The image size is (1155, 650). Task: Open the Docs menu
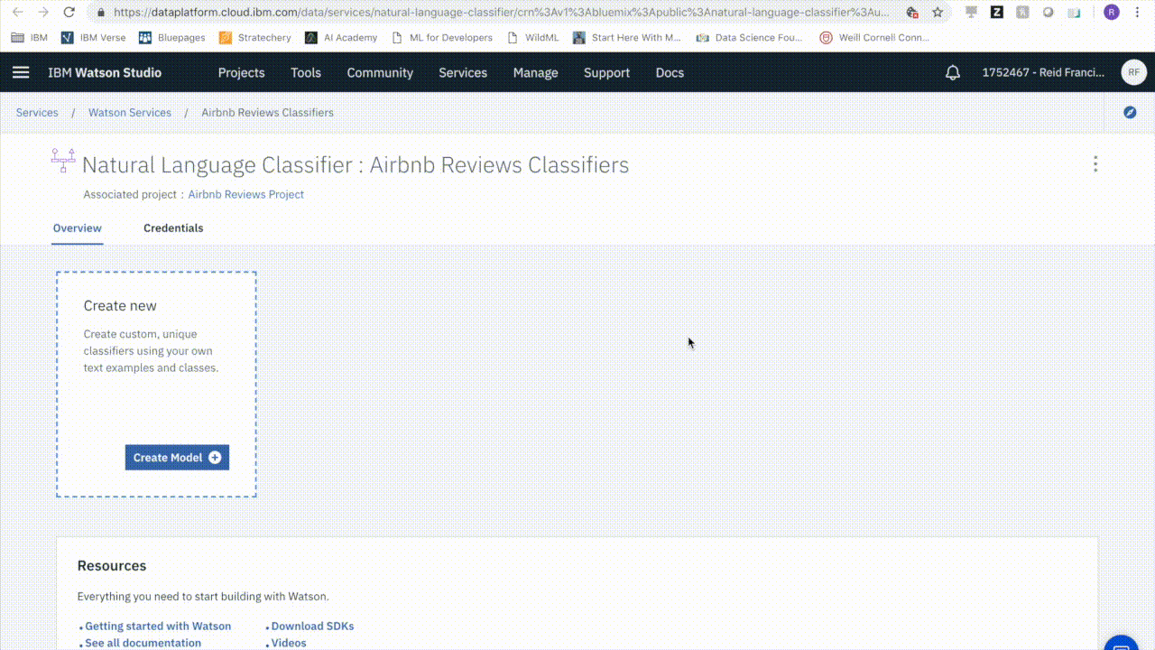point(670,72)
